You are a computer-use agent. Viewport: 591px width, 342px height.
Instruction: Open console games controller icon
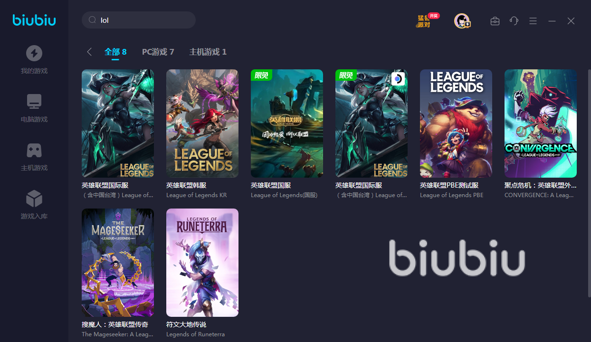[34, 150]
